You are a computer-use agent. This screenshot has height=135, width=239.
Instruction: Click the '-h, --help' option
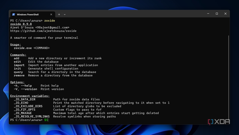tap(23, 86)
